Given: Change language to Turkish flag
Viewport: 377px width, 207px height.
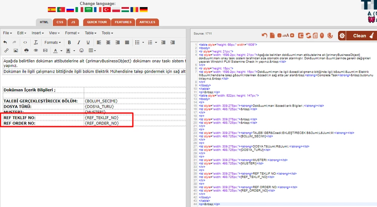Looking at the screenshot, I should (x=107, y=9).
